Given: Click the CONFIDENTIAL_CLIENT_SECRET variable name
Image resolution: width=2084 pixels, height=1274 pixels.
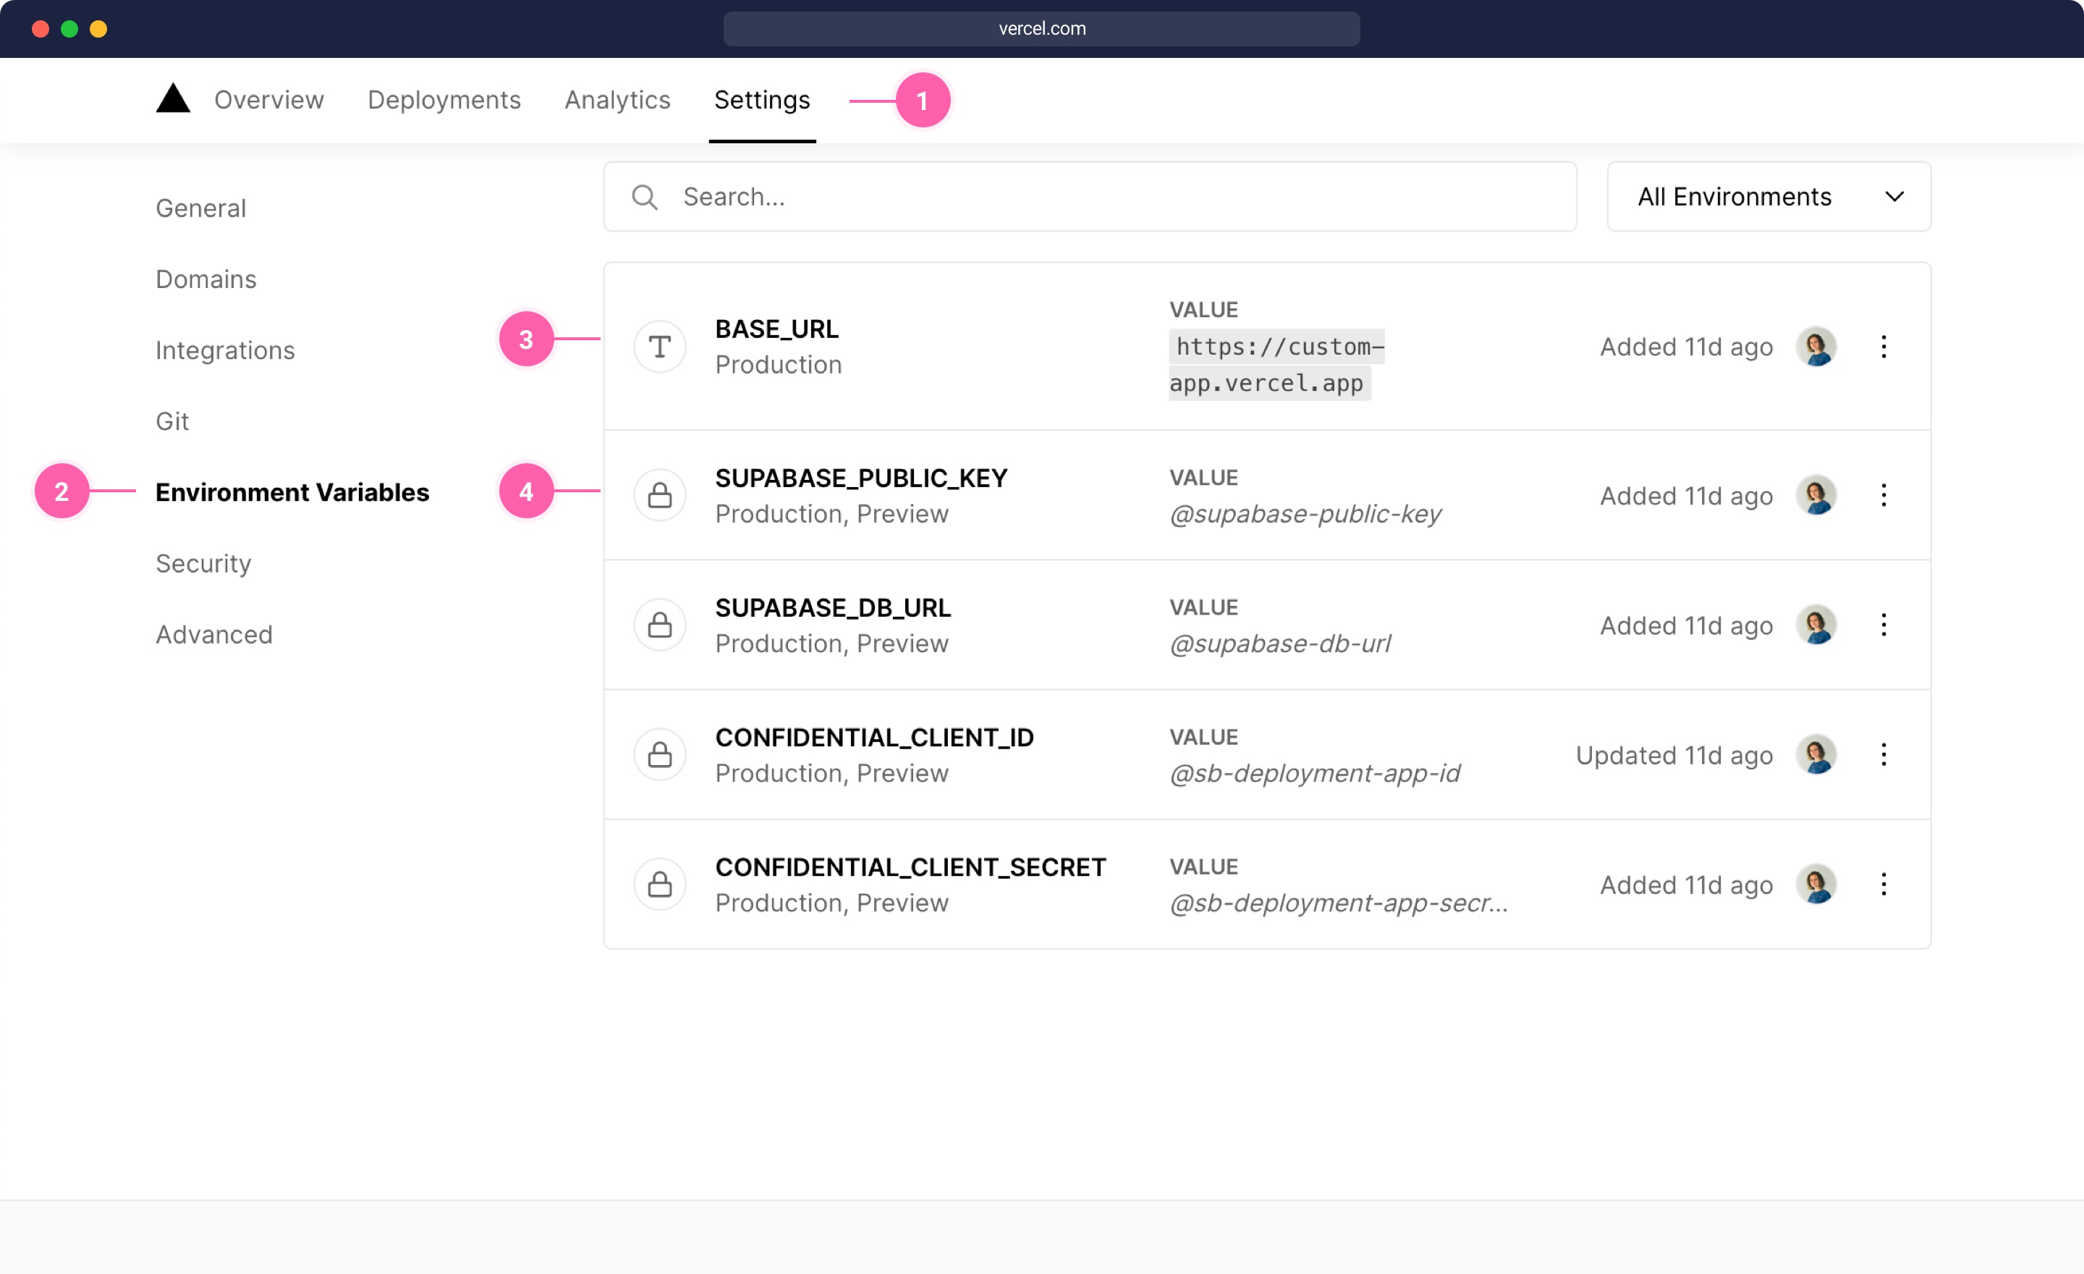Looking at the screenshot, I should click(x=910, y=867).
